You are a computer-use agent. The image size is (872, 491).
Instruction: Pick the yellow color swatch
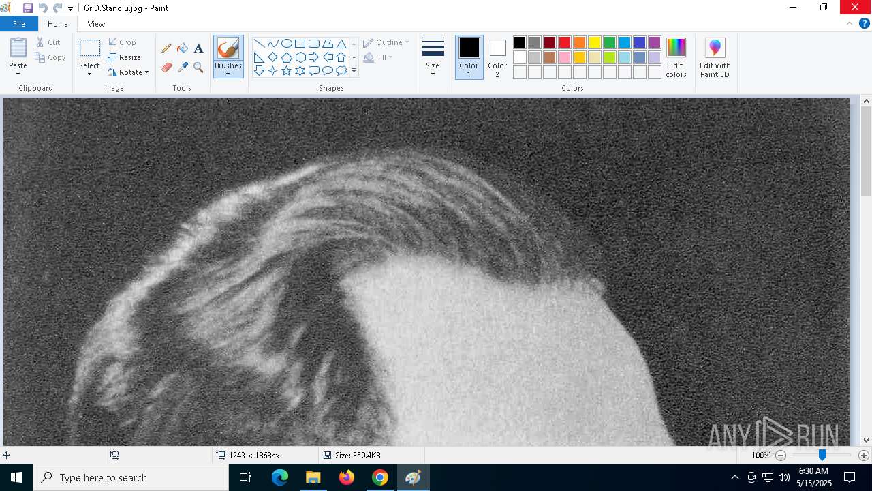[595, 42]
